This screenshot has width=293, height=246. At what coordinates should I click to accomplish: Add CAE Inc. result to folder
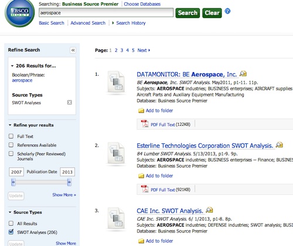[x=159, y=241]
